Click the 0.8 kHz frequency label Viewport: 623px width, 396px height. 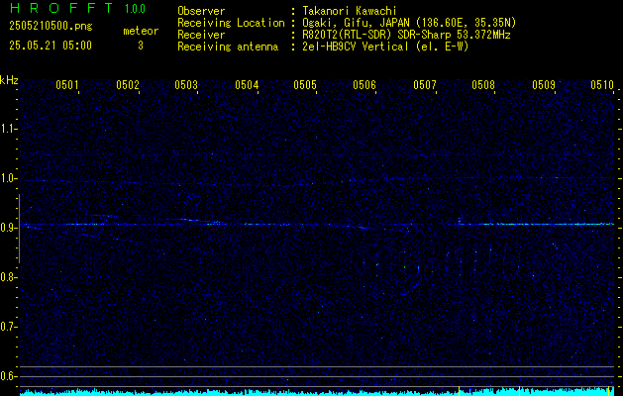click(8, 277)
